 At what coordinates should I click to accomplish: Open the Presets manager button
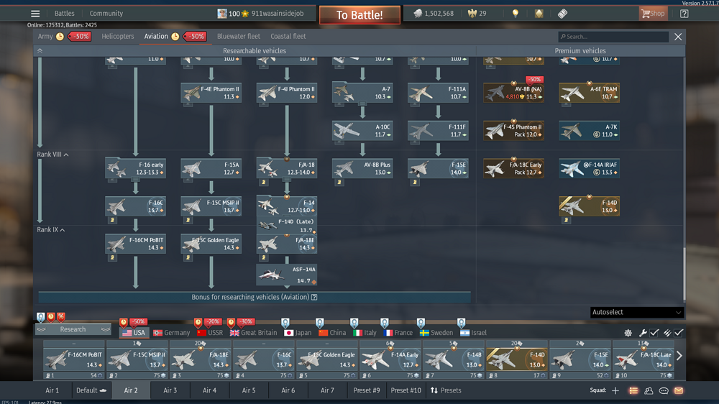pyautogui.click(x=446, y=391)
